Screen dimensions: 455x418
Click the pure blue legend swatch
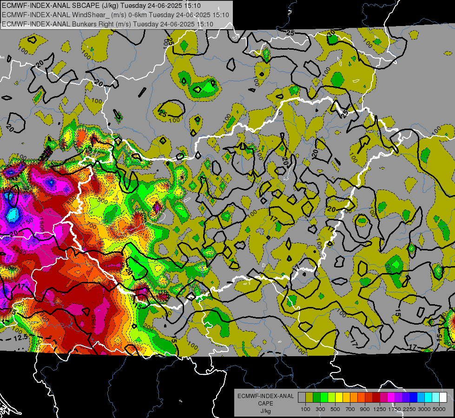tap(414, 398)
